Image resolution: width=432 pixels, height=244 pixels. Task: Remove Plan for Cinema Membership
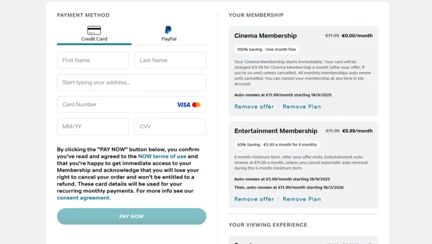click(302, 106)
